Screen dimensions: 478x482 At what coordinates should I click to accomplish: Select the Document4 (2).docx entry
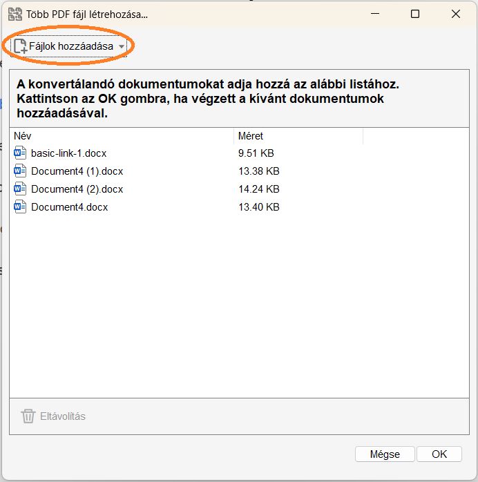pos(77,189)
